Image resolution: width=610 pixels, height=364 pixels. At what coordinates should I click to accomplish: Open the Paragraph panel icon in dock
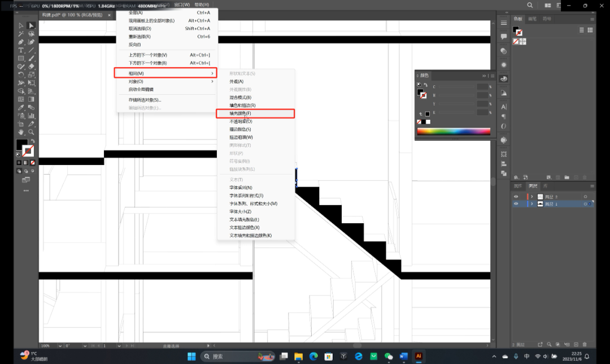(x=504, y=116)
